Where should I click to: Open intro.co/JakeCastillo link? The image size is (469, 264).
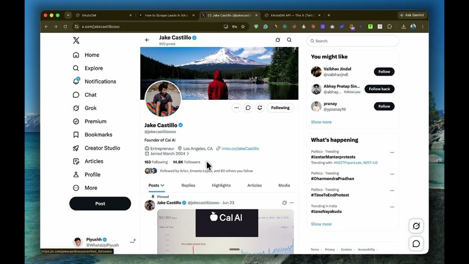coord(240,148)
